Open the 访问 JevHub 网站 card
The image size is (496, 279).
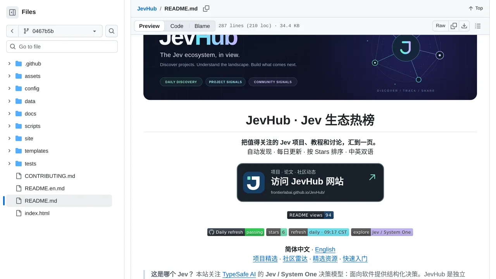pyautogui.click(x=310, y=183)
